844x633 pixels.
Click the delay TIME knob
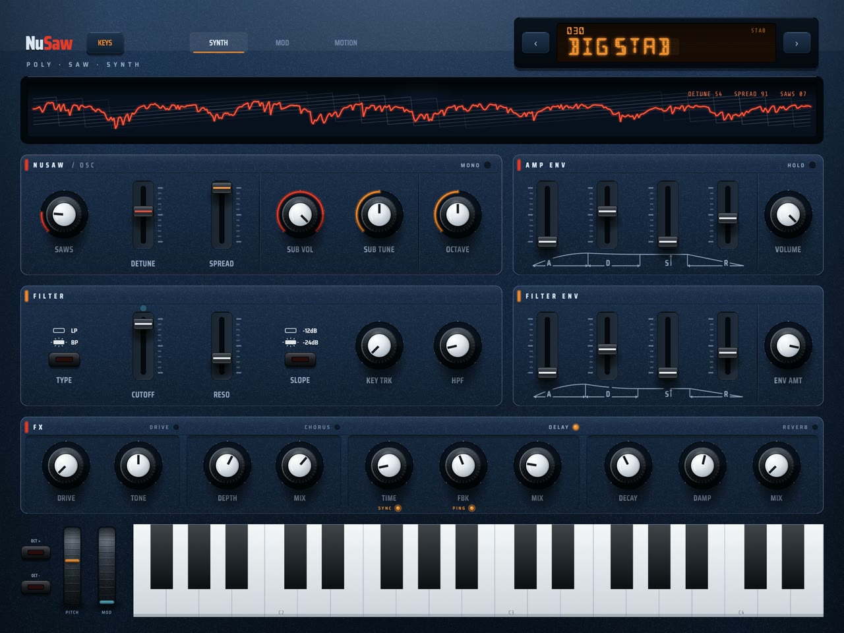click(389, 466)
